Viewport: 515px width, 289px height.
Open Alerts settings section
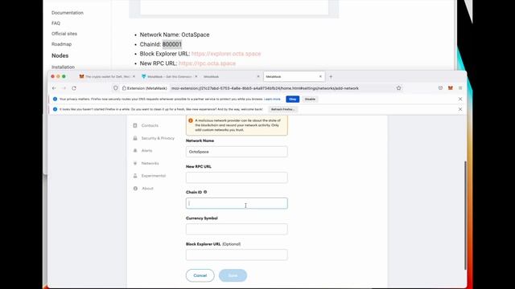point(146,151)
